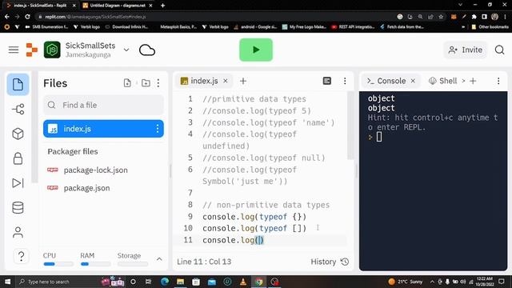
Task: Click Line 11 : Col 13 status
Action: pos(204,262)
